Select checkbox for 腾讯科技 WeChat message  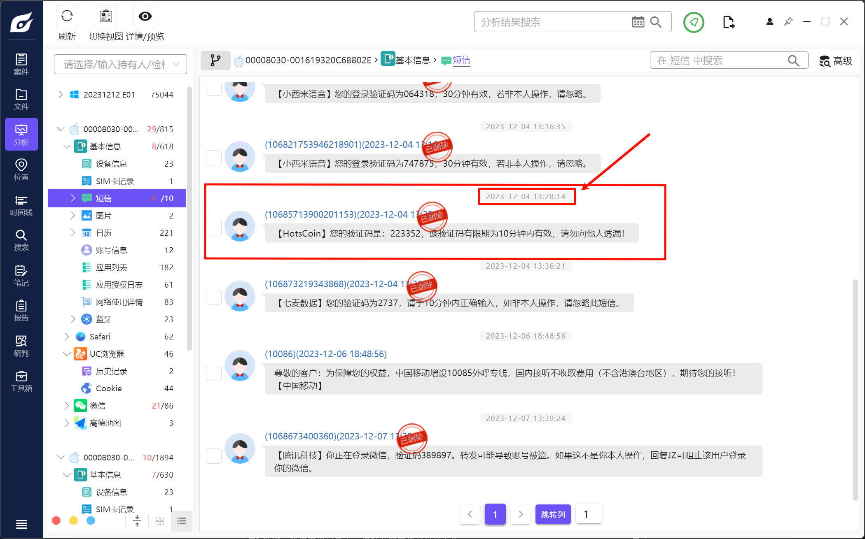coord(214,455)
